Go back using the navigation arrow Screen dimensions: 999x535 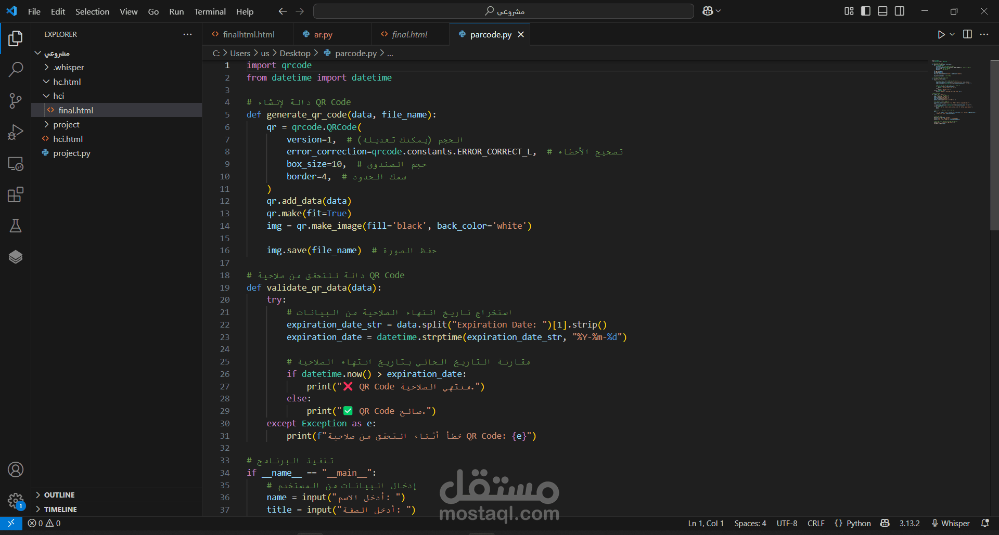[x=283, y=11]
